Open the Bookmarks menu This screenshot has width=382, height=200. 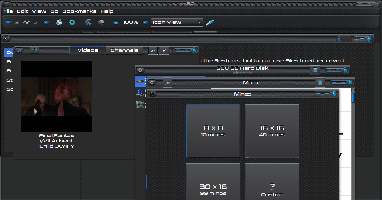click(x=79, y=11)
